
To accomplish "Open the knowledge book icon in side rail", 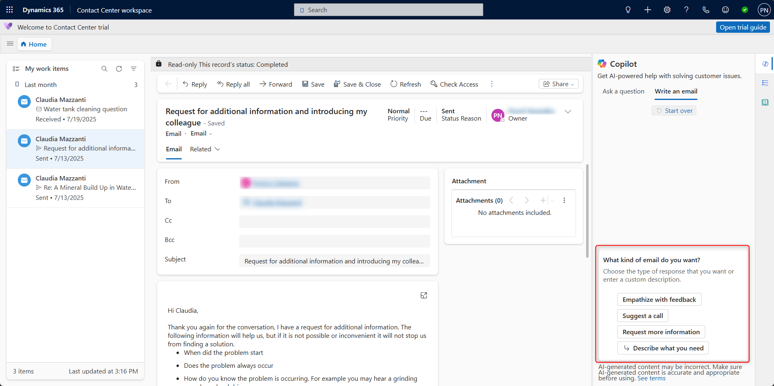I will click(765, 102).
